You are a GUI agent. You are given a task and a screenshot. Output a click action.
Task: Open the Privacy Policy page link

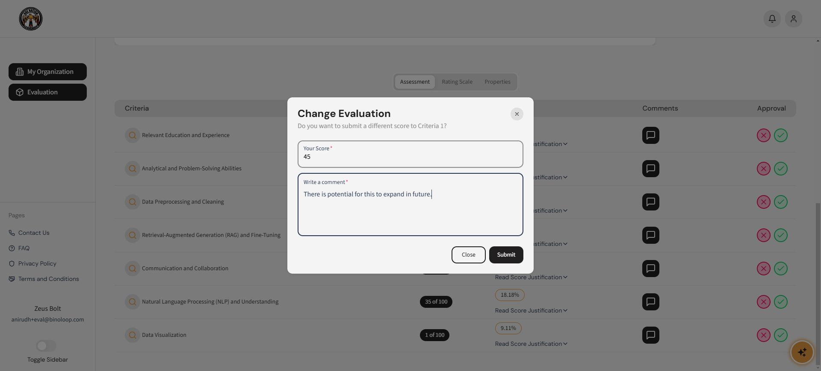click(x=37, y=263)
